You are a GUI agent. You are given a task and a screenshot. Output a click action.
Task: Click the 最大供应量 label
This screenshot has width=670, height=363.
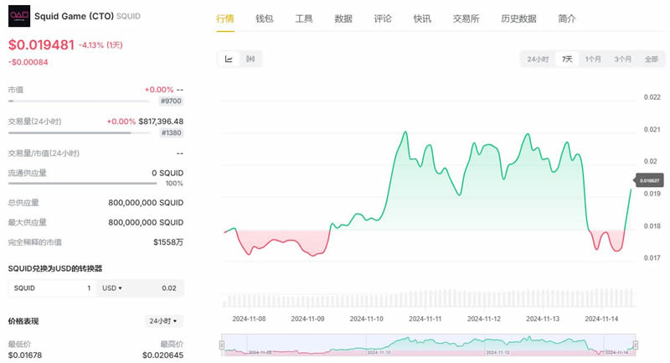pos(28,222)
